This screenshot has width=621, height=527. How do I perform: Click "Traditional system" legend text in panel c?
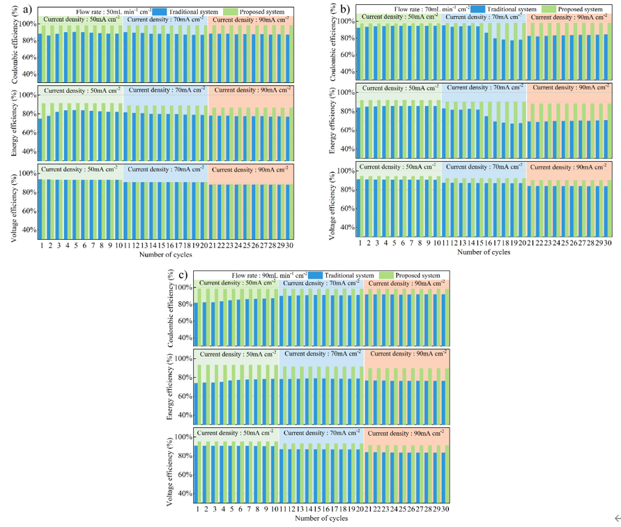(x=349, y=275)
